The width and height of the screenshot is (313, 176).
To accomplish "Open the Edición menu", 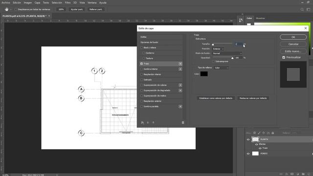I will coord(17,2).
